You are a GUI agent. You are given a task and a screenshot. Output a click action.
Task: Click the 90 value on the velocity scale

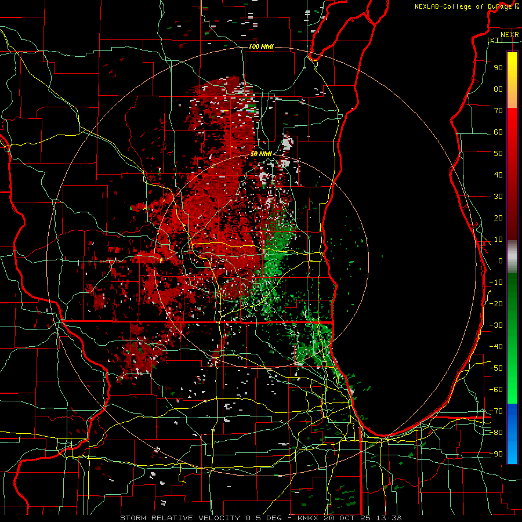pos(498,68)
